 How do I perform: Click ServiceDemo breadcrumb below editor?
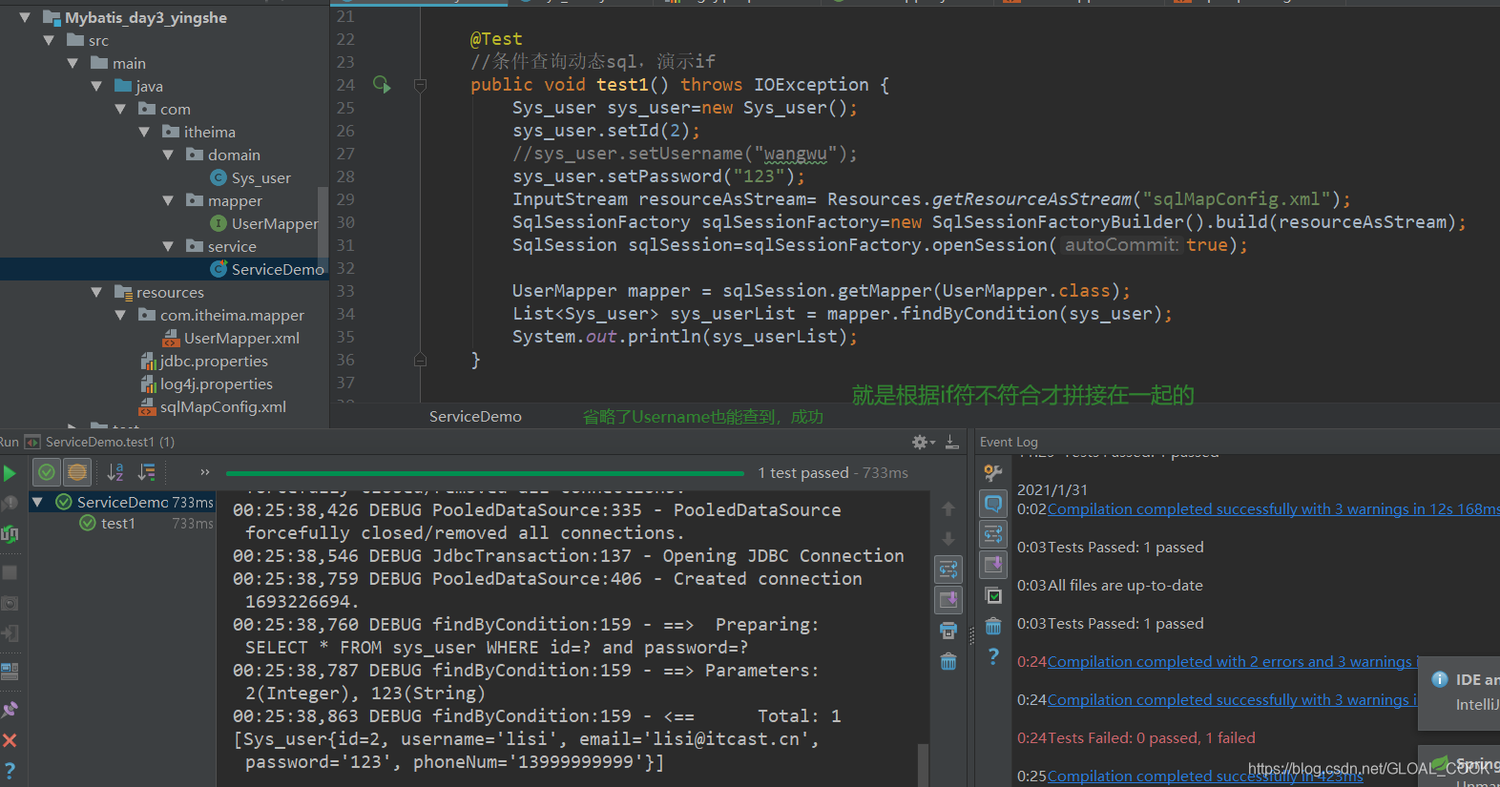475,417
